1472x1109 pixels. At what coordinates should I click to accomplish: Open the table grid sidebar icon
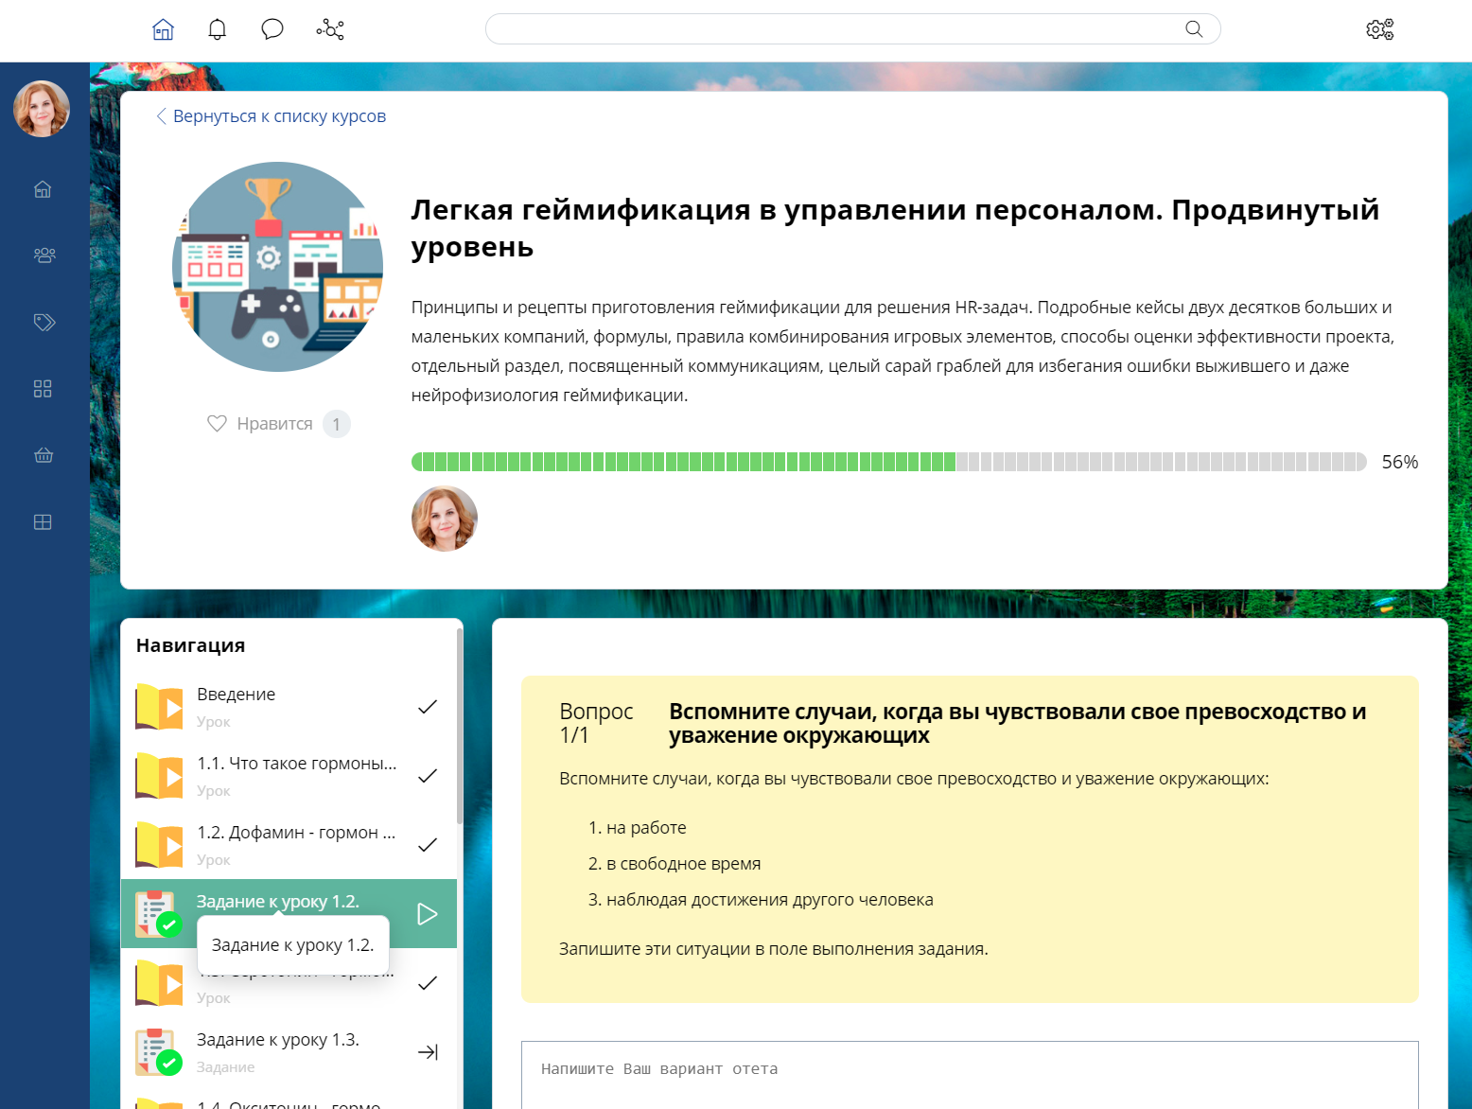43,522
